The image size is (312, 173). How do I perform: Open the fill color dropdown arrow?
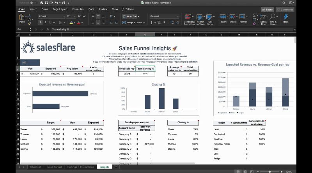pyautogui.click(x=74, y=23)
